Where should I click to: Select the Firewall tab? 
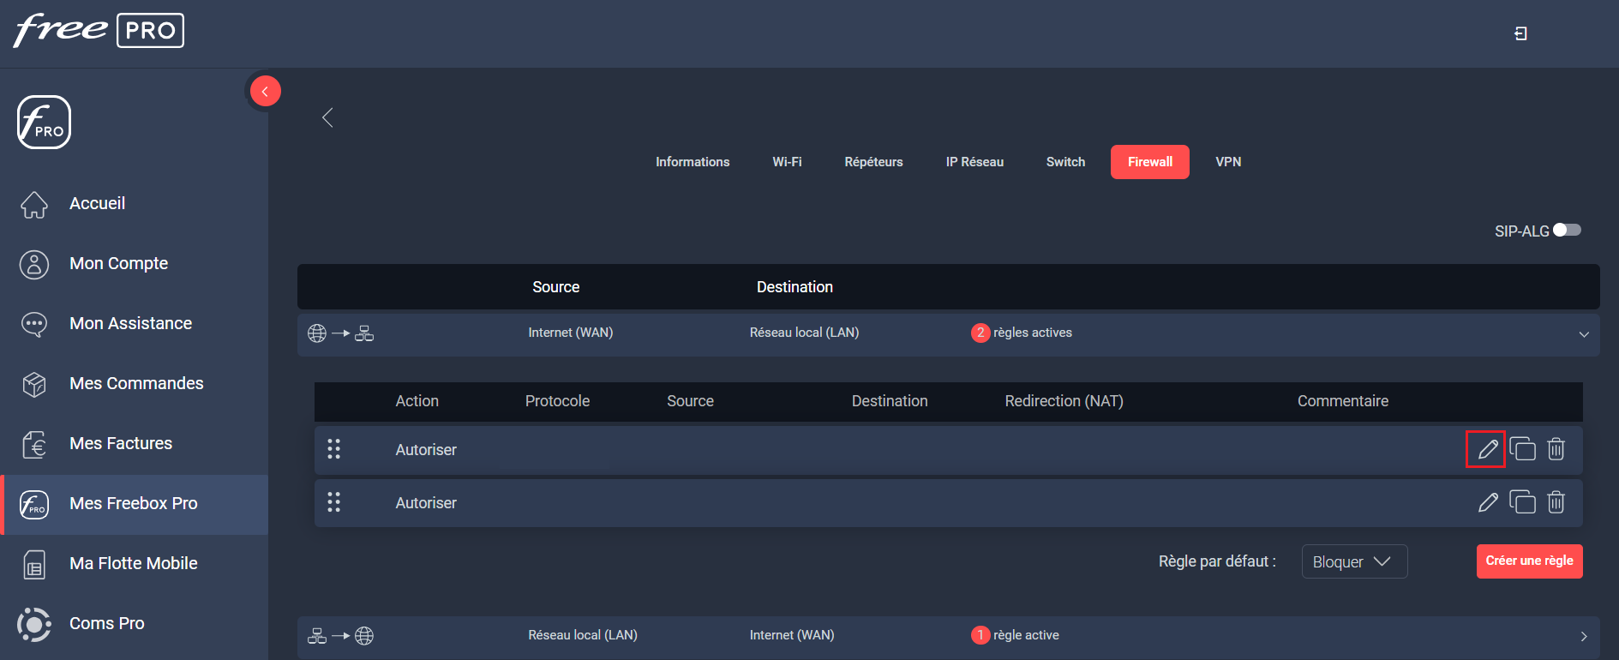coord(1150,162)
